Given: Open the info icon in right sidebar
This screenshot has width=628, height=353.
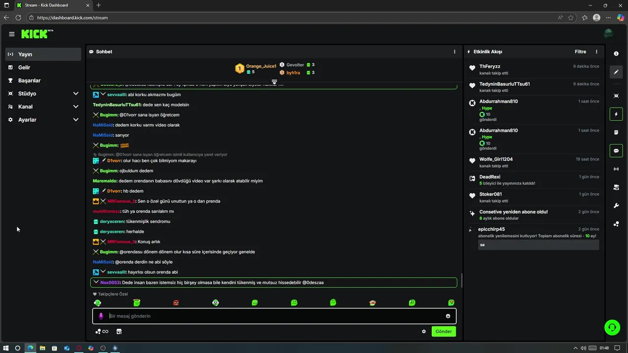Looking at the screenshot, I should [x=616, y=53].
